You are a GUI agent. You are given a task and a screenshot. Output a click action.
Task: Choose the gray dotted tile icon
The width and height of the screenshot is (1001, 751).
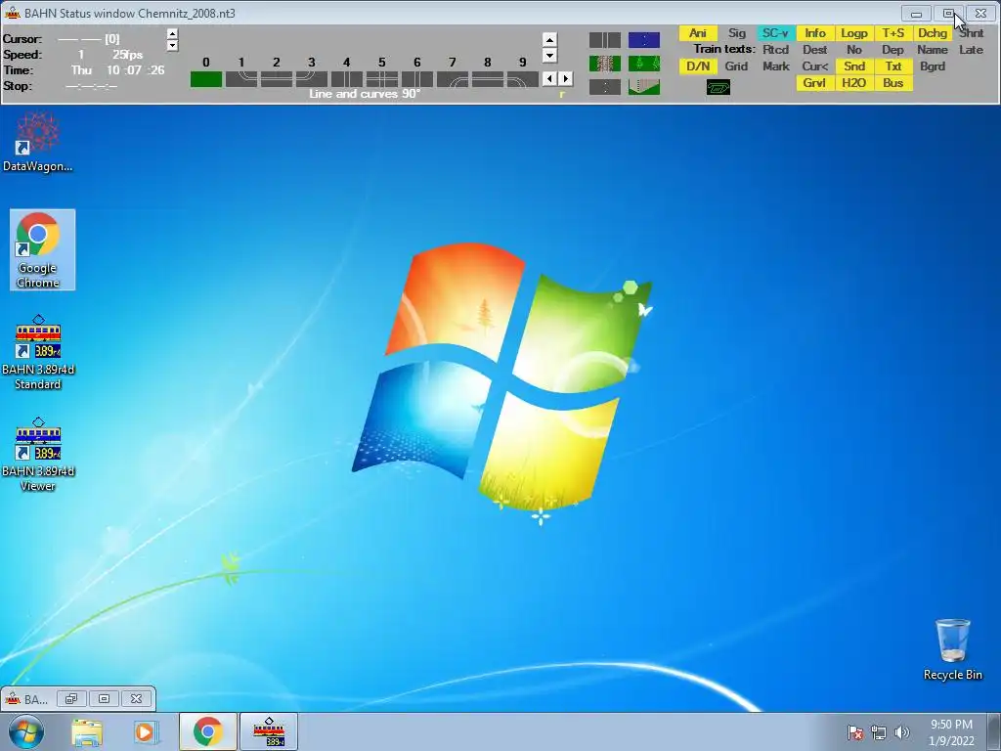point(604,87)
